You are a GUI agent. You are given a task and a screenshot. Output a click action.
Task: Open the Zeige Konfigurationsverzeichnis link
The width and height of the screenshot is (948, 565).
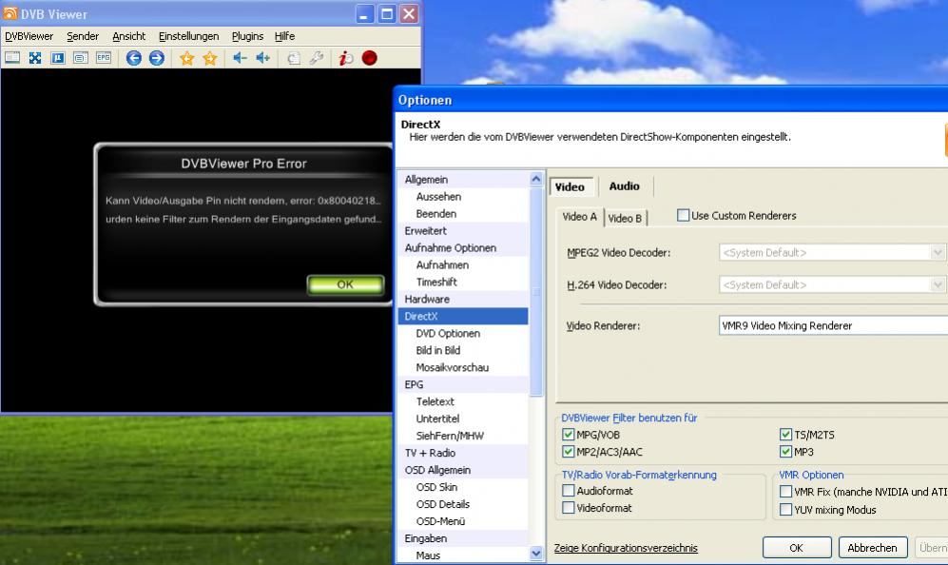(626, 548)
